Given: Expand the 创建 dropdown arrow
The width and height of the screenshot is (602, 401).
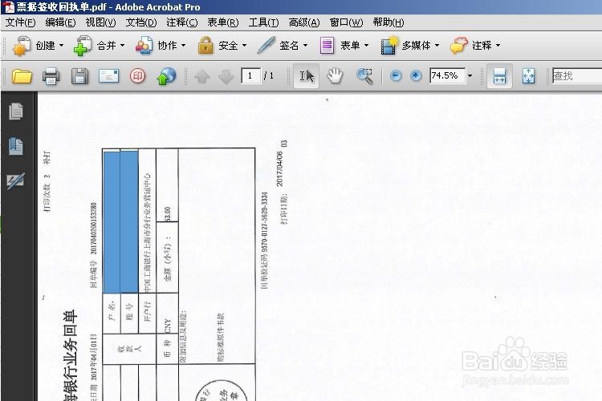Looking at the screenshot, I should coord(62,46).
